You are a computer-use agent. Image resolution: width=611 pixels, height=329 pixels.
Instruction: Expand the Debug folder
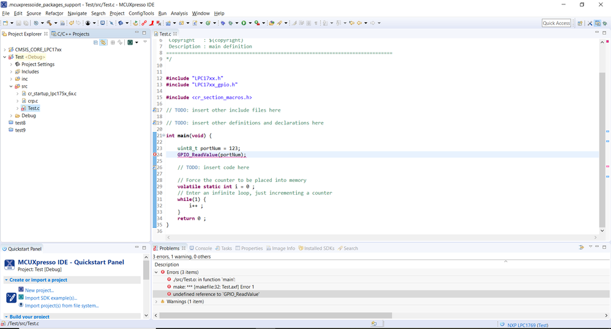pos(11,116)
